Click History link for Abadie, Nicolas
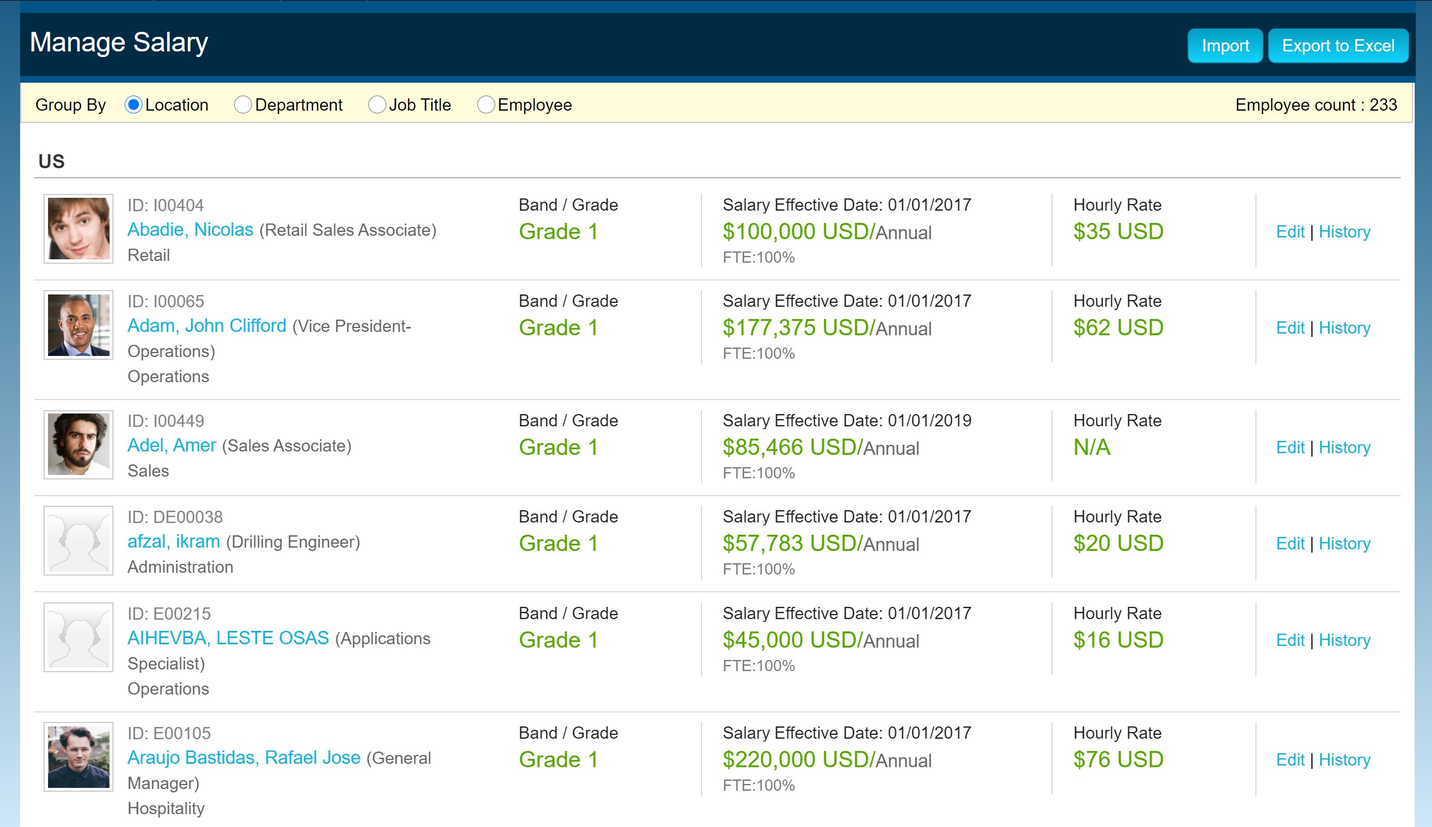Viewport: 1432px width, 827px height. pyautogui.click(x=1344, y=232)
